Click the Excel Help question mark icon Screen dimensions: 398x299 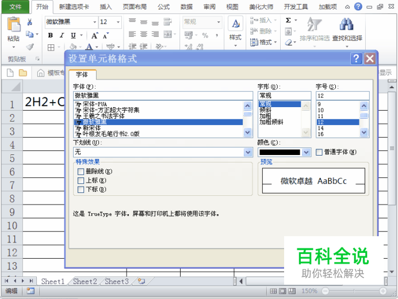click(358, 6)
